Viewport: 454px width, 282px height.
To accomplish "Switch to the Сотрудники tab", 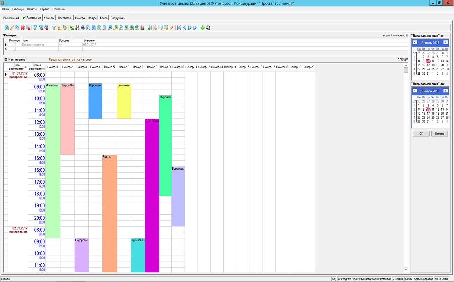I will [x=118, y=18].
